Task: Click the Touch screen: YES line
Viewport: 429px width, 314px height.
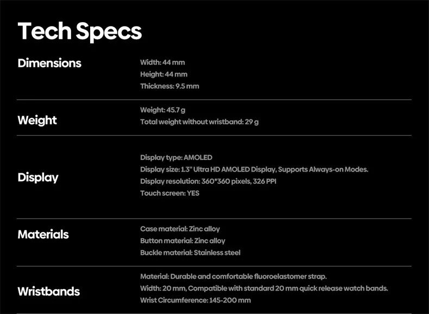Action: (169, 193)
